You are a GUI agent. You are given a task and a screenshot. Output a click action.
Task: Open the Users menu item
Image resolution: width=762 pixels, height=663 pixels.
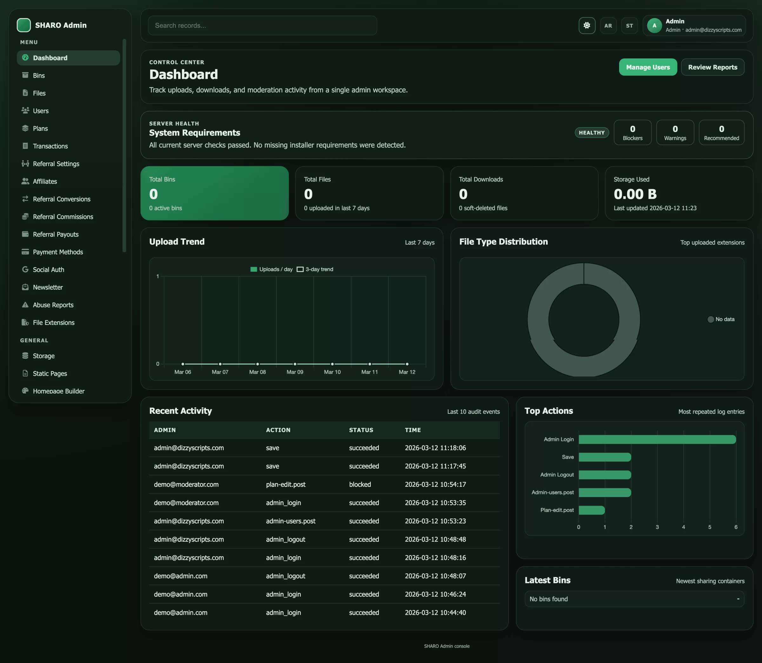point(69,110)
